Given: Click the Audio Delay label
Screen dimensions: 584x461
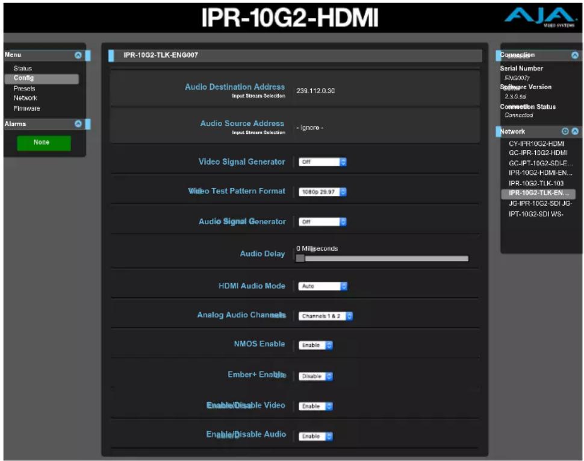Looking at the screenshot, I should click(262, 254).
